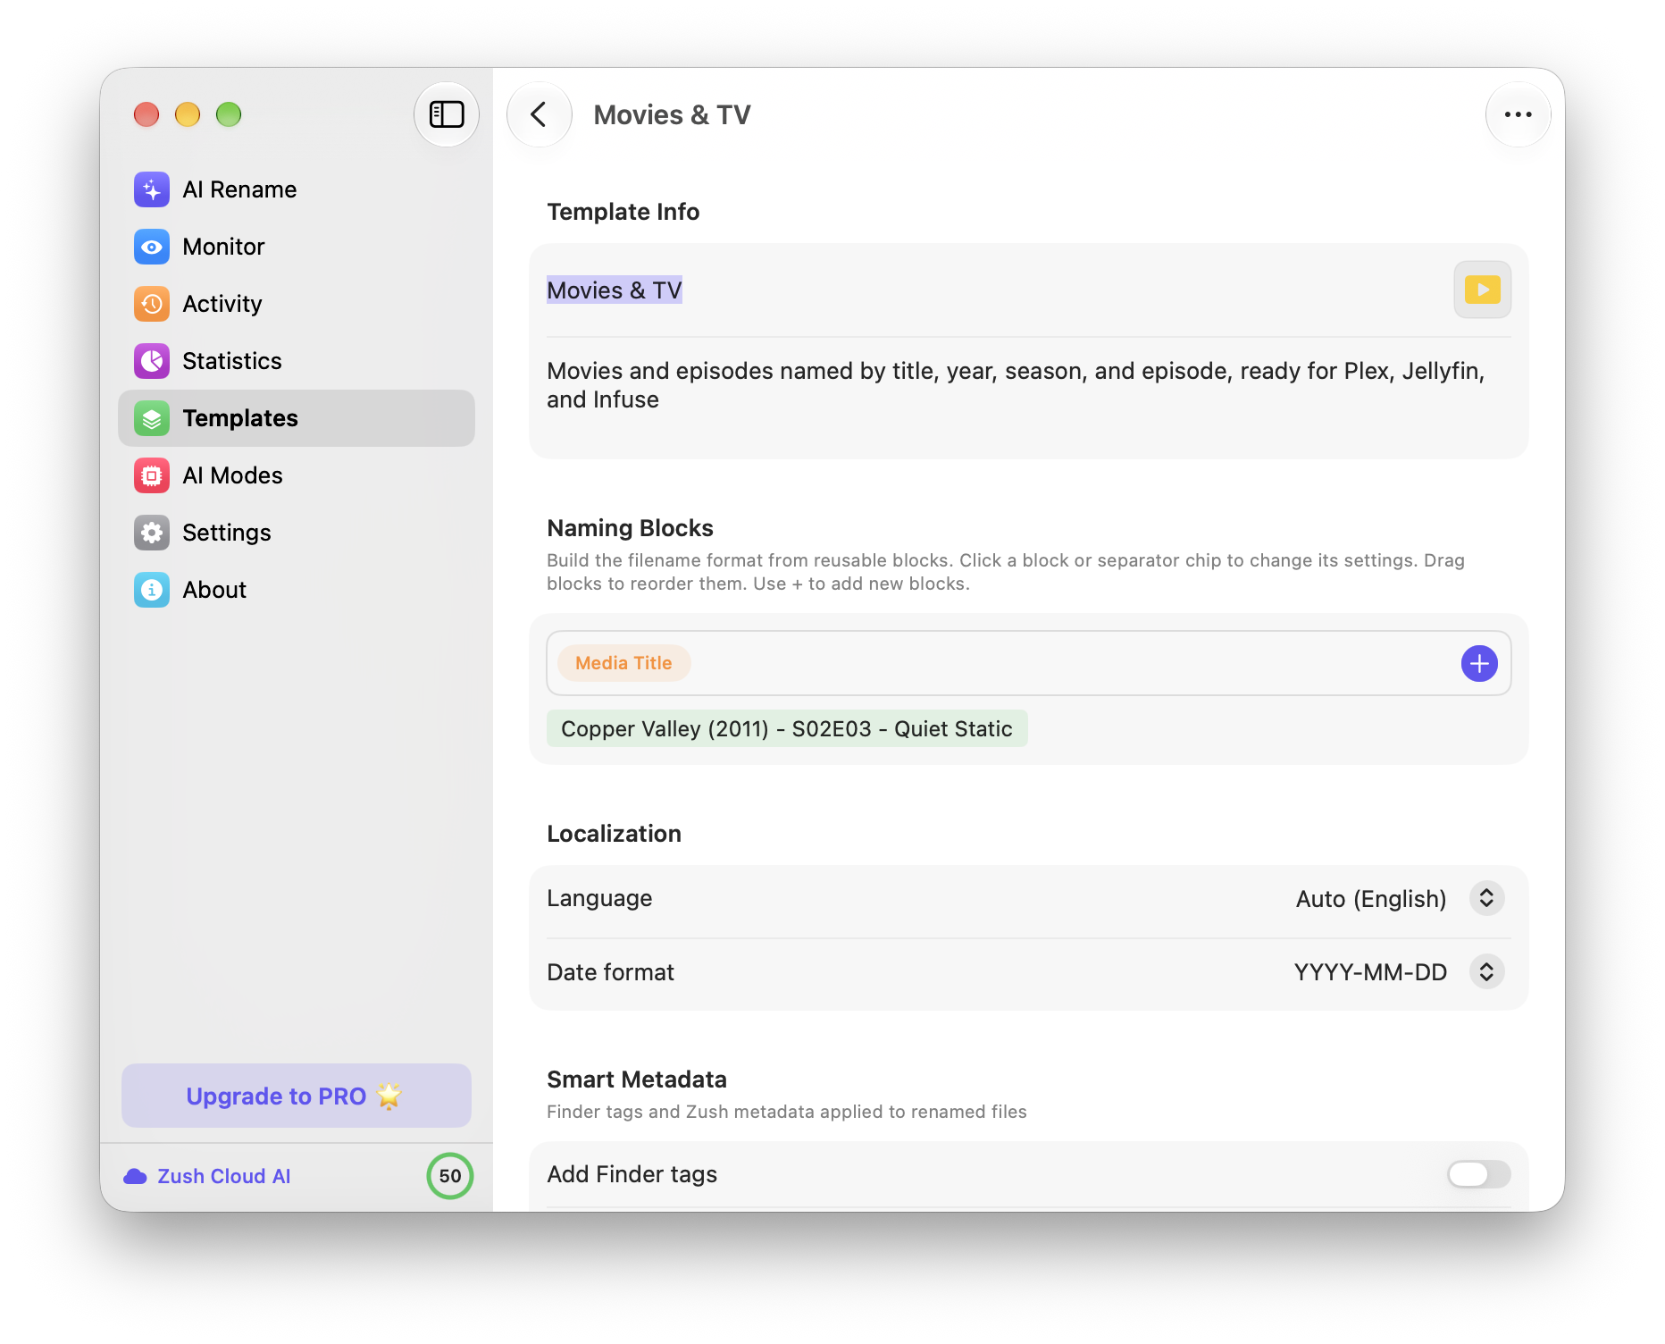The width and height of the screenshot is (1665, 1344).
Task: Open the AI Rename section
Action: click(x=297, y=189)
